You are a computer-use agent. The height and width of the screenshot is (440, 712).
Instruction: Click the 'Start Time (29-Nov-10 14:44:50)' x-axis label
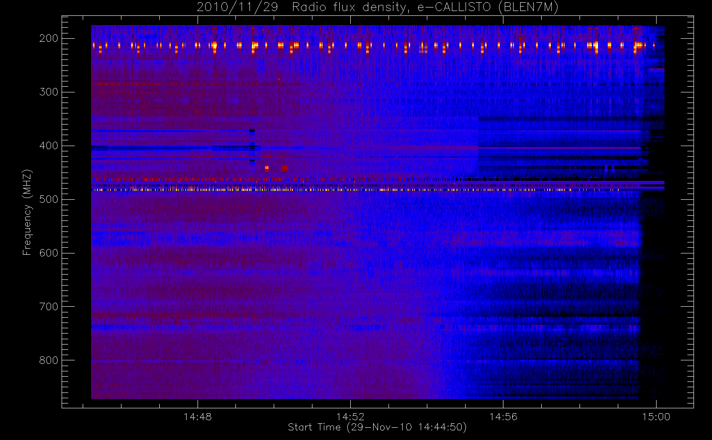(x=377, y=427)
